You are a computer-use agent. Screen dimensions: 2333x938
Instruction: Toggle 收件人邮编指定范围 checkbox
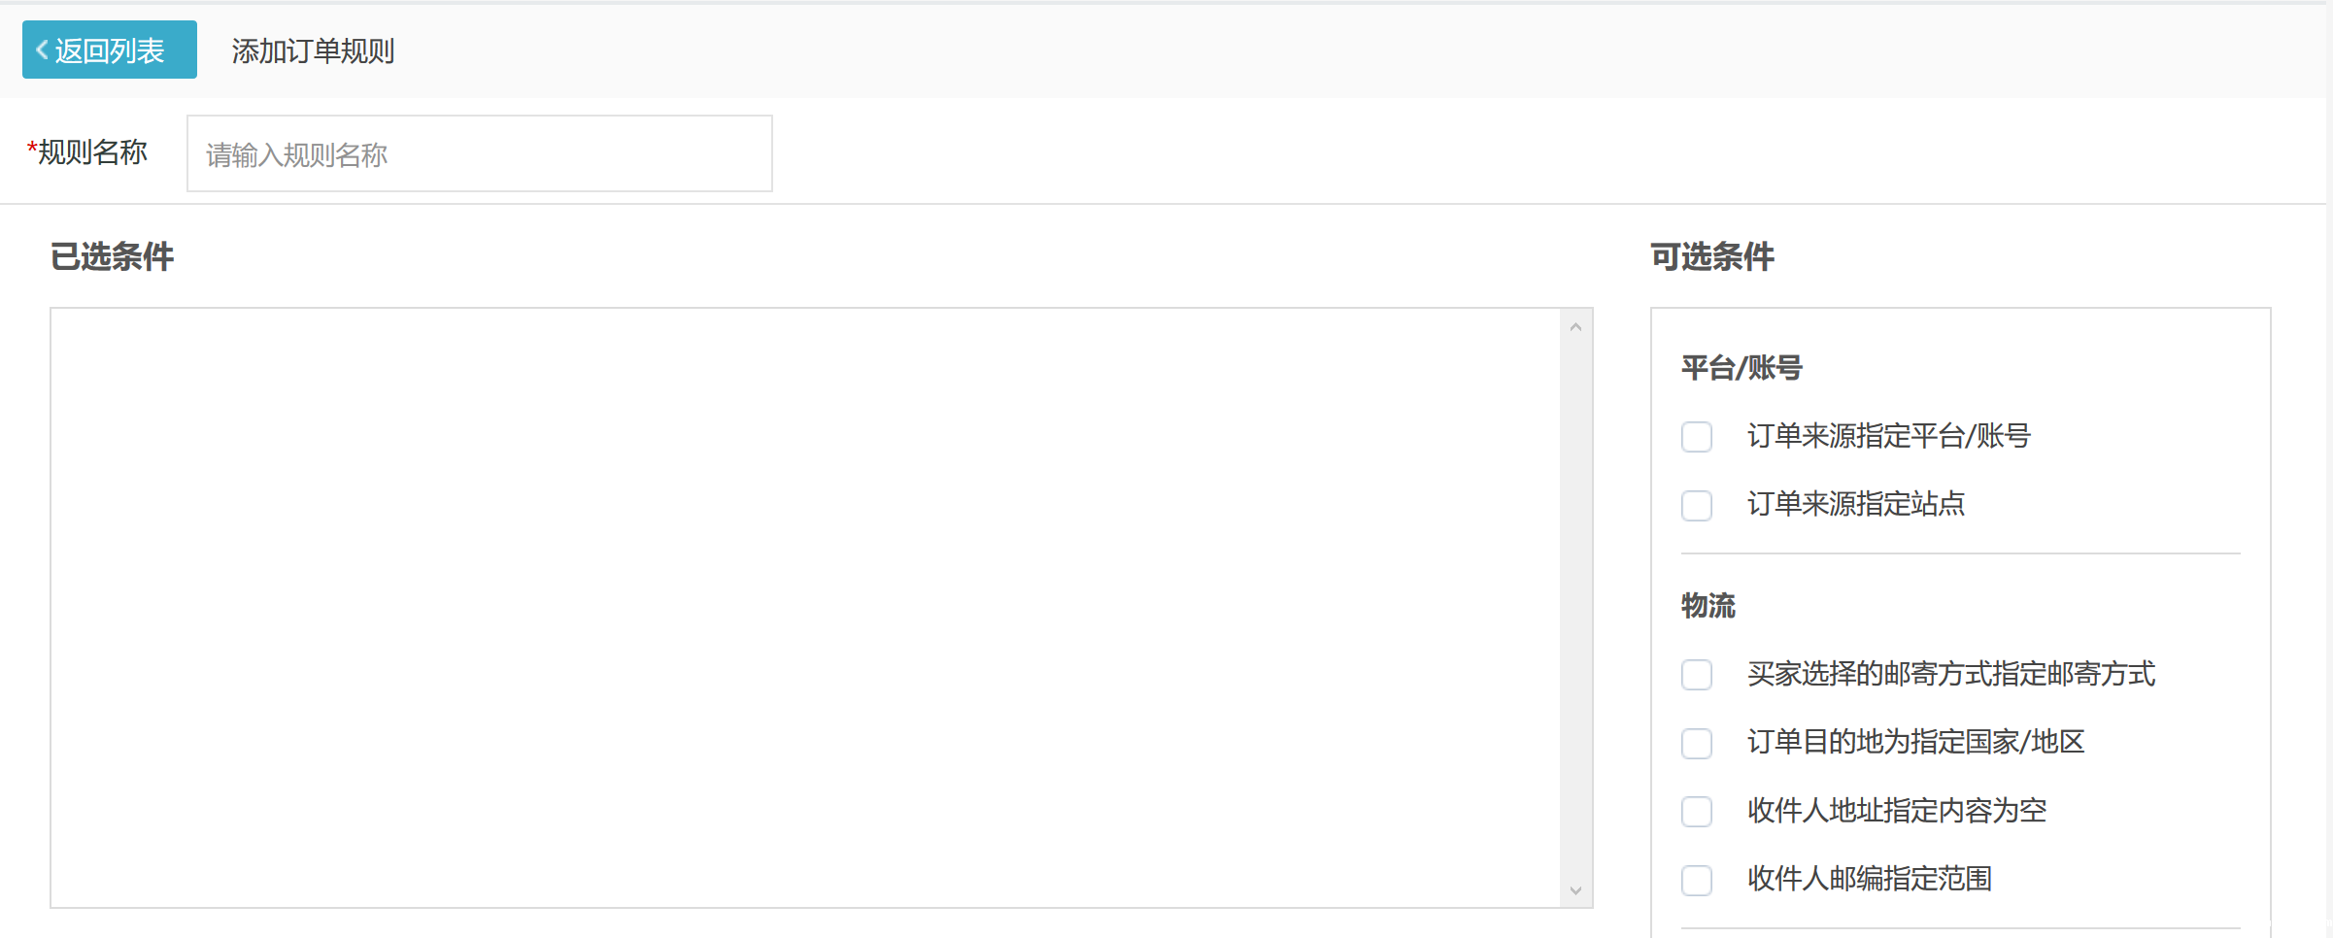pos(1696,880)
